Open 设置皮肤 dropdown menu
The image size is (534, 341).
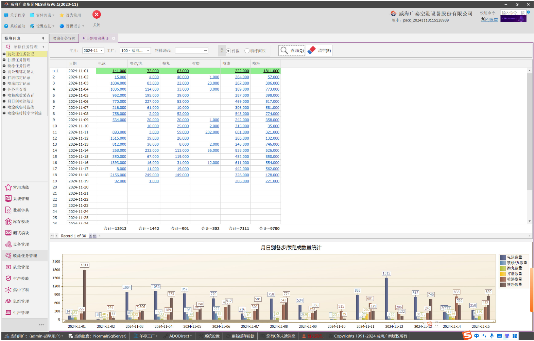tap(42, 26)
